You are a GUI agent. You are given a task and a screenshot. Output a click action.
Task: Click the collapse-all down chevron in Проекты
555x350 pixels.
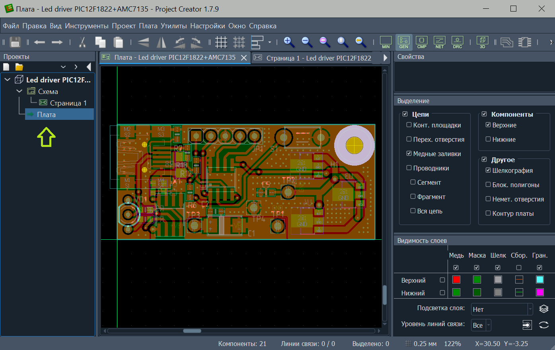(x=63, y=67)
